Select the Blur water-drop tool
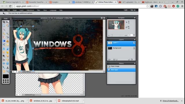This screenshot has width=185, height=104. tap(4, 49)
